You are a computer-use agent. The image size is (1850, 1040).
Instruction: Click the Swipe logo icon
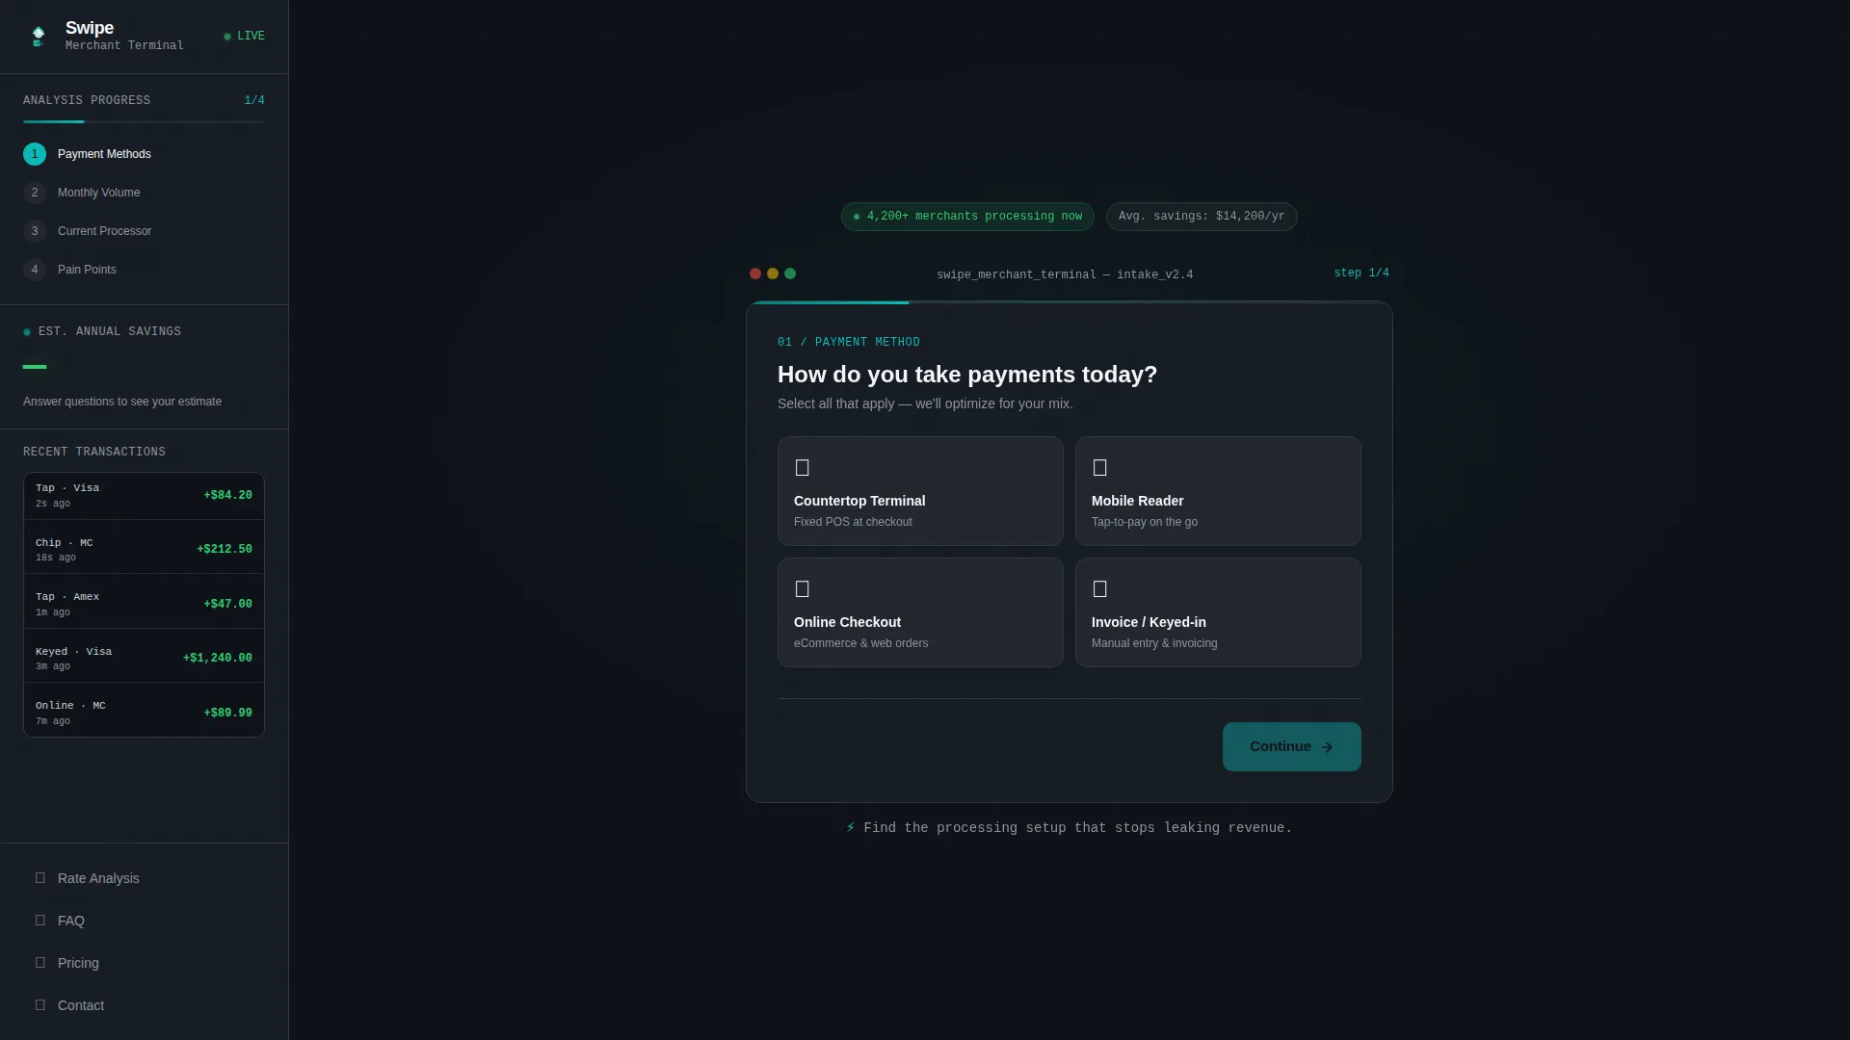(x=39, y=37)
